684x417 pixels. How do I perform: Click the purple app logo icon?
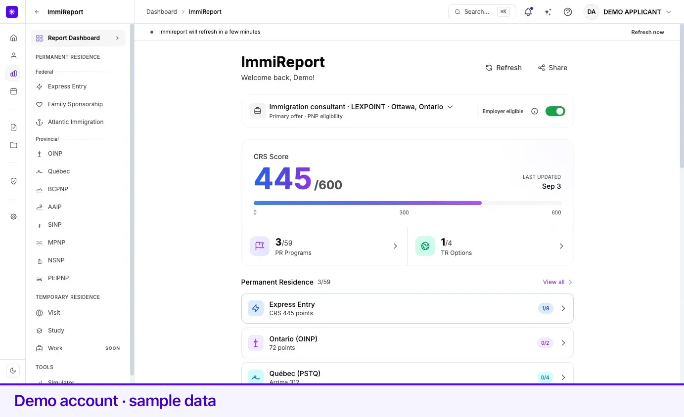[12, 12]
